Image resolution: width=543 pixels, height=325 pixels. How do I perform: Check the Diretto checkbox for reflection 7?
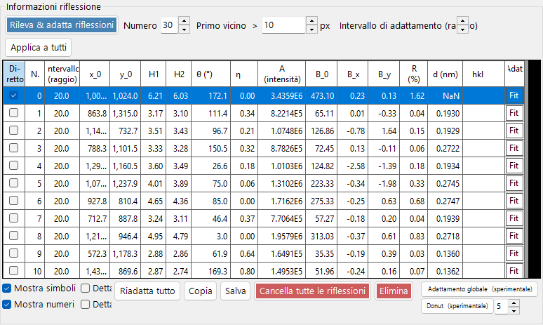tap(13, 218)
